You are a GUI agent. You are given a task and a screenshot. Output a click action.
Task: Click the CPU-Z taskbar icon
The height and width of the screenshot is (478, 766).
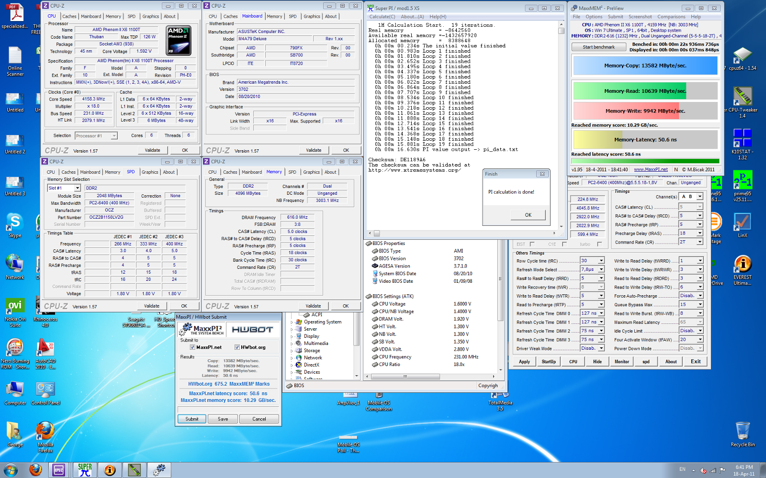click(59, 470)
